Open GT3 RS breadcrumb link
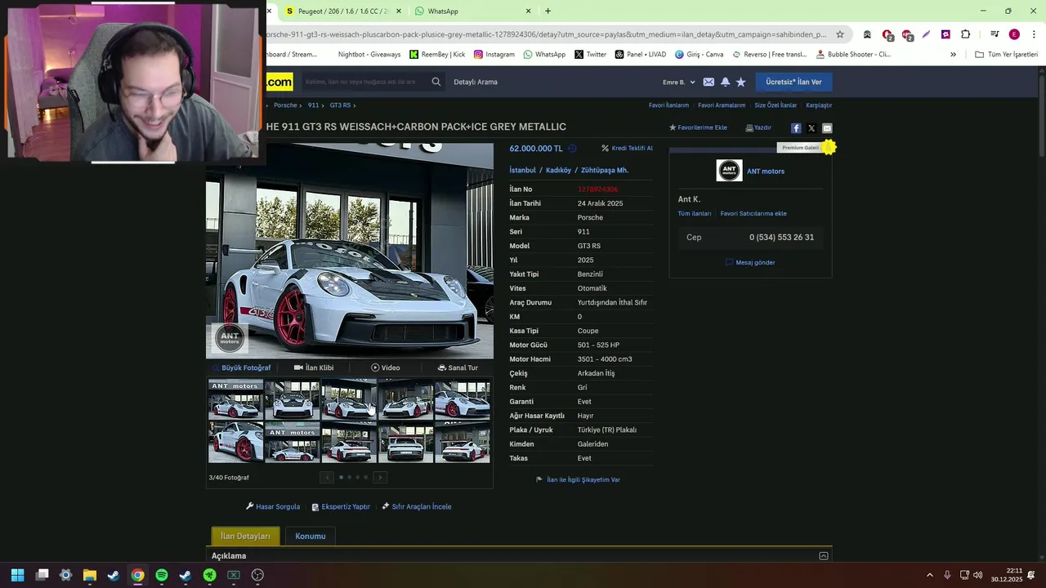The height and width of the screenshot is (588, 1046). (x=340, y=105)
